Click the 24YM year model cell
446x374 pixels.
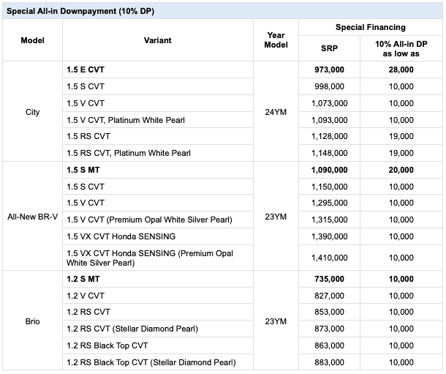pos(276,112)
